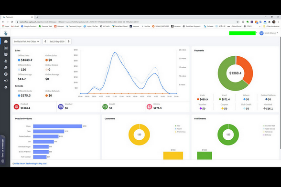Toggle the Counter Wait legend in Fulfillments
This screenshot has width=281, height=187.
tap(269, 126)
